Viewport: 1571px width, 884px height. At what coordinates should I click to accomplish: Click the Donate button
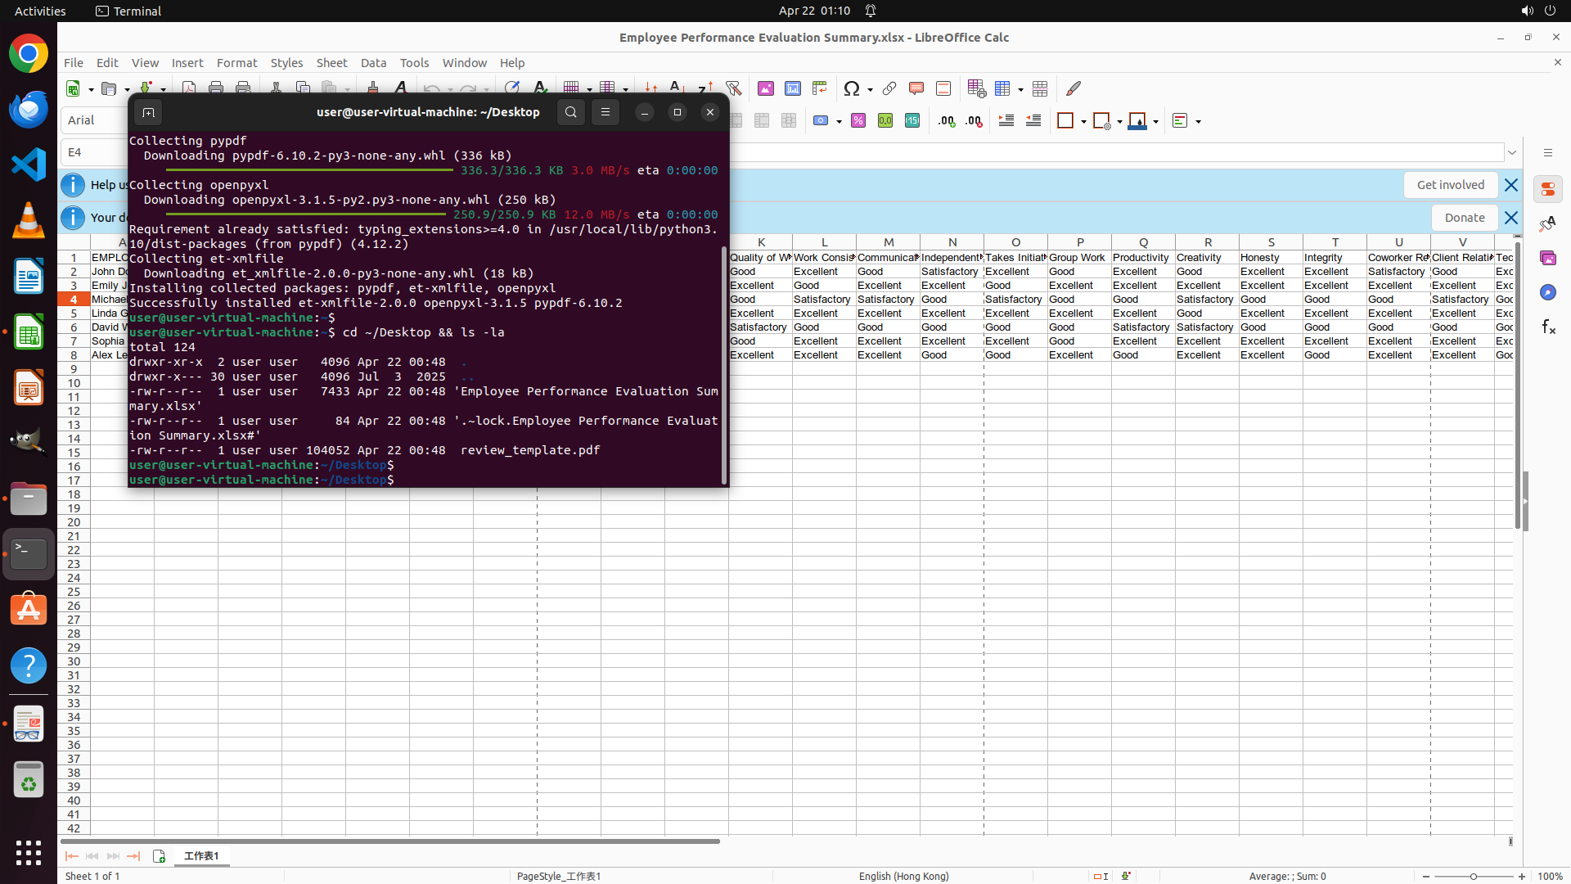[x=1464, y=218]
